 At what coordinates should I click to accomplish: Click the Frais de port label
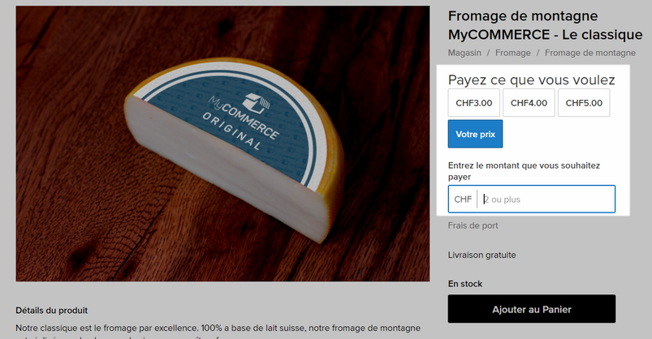[473, 225]
